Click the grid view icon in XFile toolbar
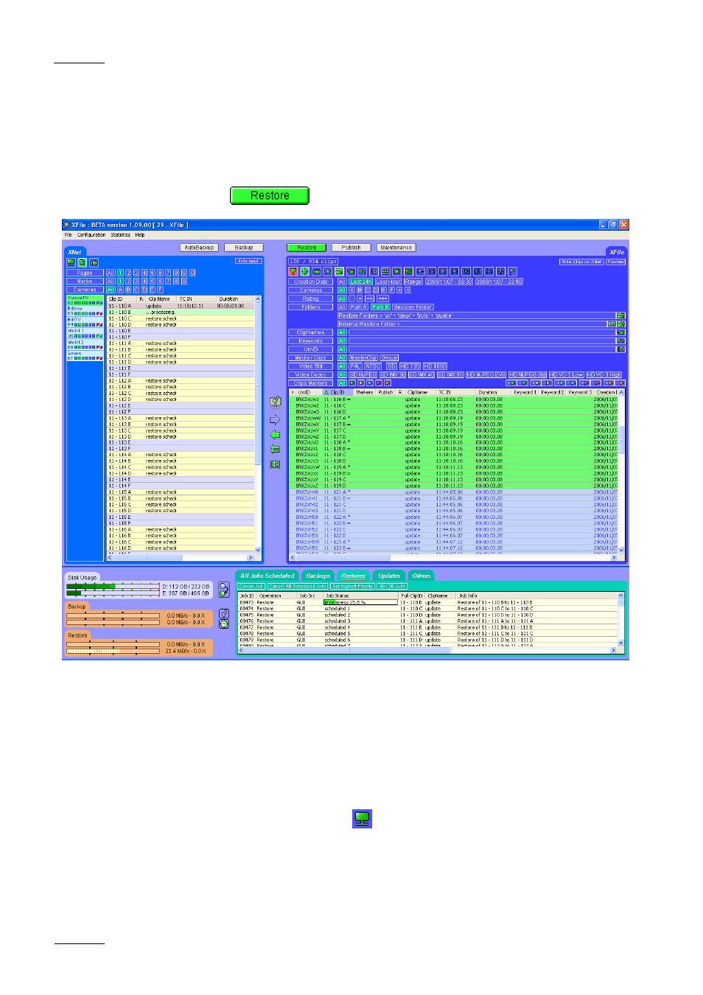The height and width of the screenshot is (995, 703). point(385,271)
